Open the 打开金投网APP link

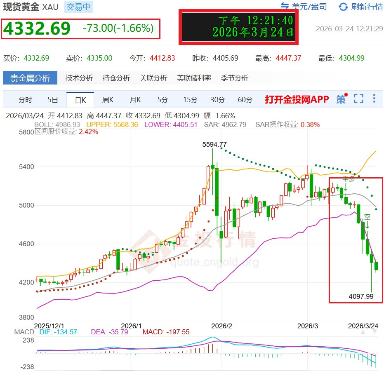coord(297,99)
